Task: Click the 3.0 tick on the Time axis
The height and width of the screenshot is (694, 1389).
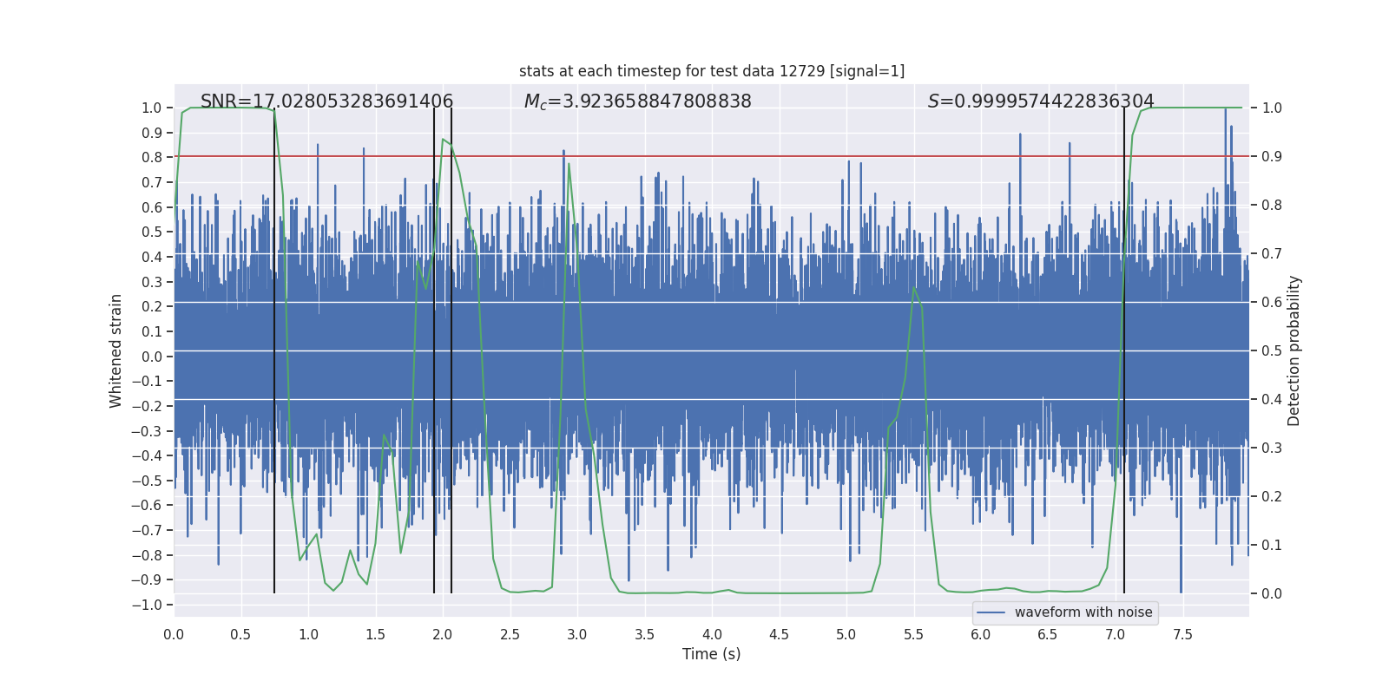Action: (577, 634)
